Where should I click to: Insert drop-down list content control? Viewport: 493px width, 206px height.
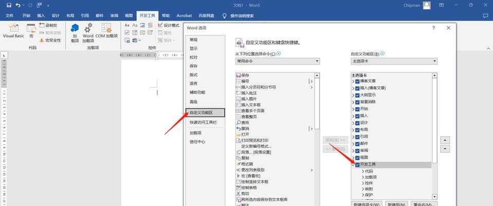(x=142, y=32)
